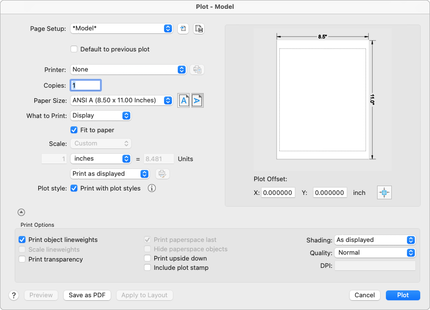Open help with question mark button

(14, 295)
